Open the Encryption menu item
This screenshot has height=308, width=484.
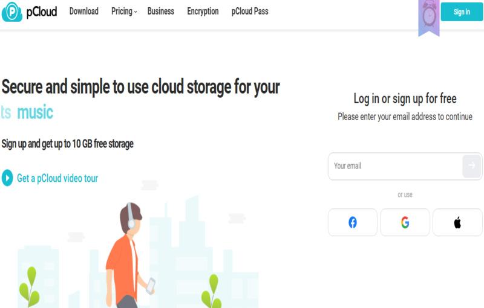(x=203, y=11)
